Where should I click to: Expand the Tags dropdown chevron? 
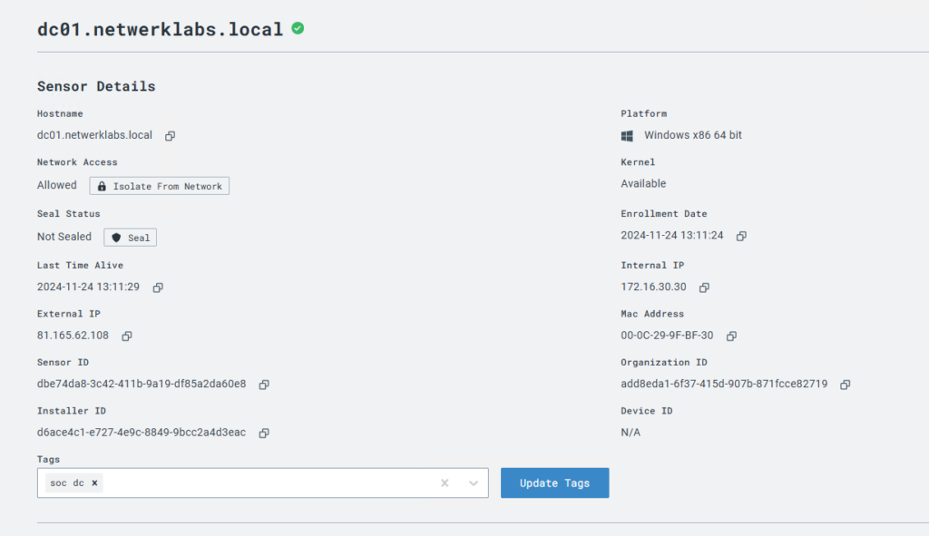[x=474, y=482]
